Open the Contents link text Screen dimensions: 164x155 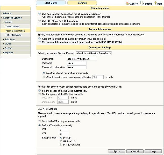pos(148,4)
